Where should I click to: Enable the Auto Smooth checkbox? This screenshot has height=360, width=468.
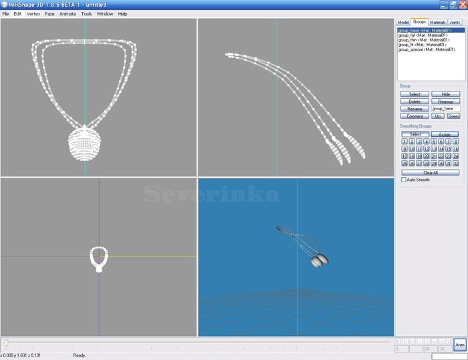[403, 180]
